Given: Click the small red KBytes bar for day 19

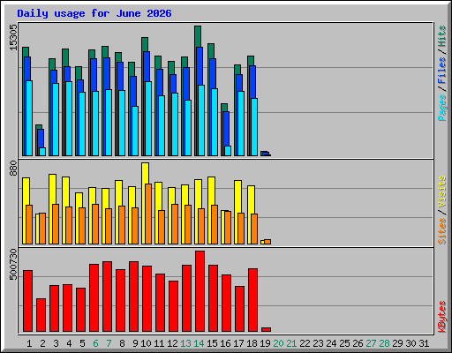Looking at the screenshot, I should (266, 329).
